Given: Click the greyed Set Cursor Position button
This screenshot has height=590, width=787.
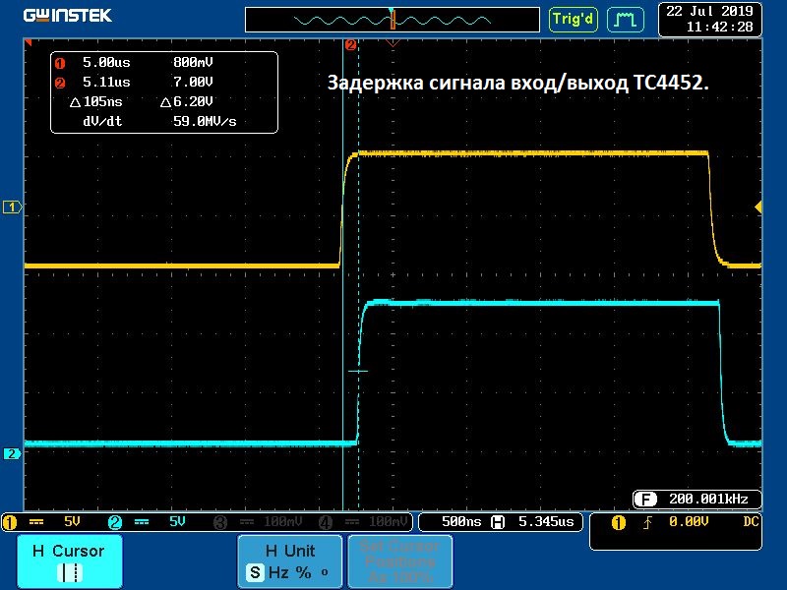Looking at the screenshot, I should point(400,561).
